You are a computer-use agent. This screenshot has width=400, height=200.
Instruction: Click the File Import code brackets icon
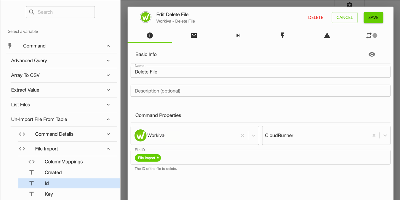tap(22, 149)
